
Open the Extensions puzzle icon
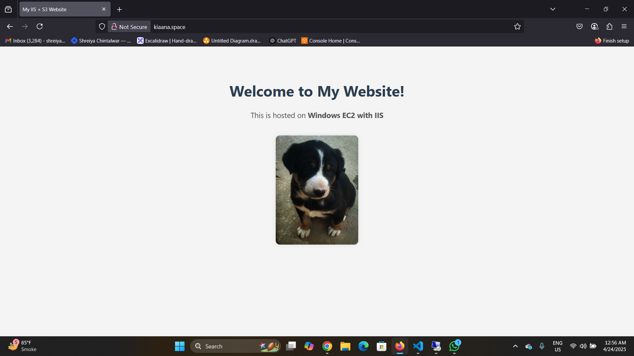609,26
